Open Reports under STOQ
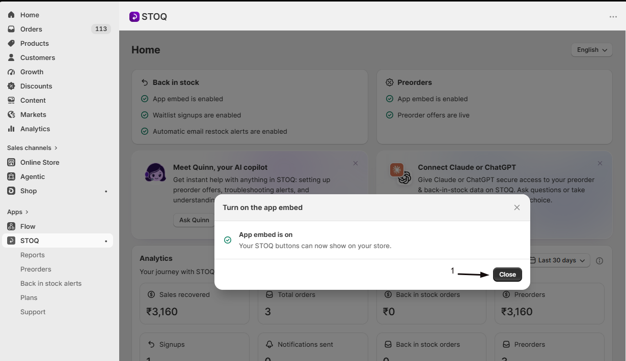The height and width of the screenshot is (361, 626). 33,255
